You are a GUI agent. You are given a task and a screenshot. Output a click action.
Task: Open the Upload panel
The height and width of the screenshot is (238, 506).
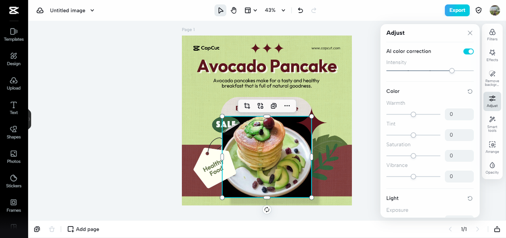point(14,84)
